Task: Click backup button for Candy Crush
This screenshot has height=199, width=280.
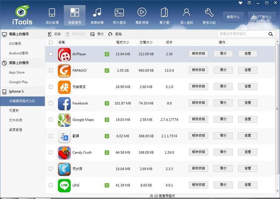Action: 223,152
